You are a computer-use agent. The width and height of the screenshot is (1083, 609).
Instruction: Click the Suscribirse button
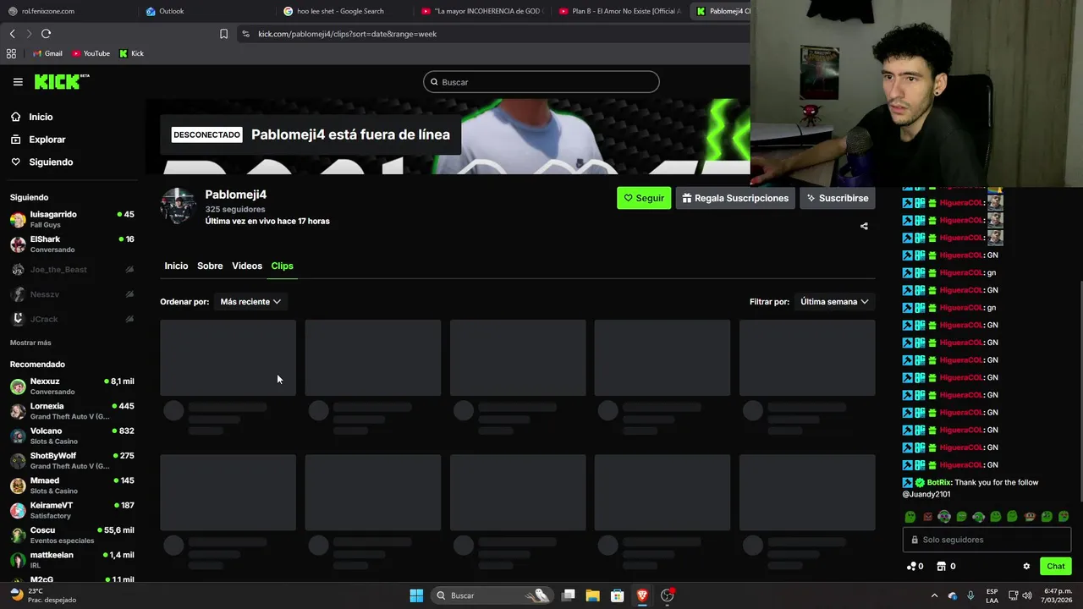837,198
